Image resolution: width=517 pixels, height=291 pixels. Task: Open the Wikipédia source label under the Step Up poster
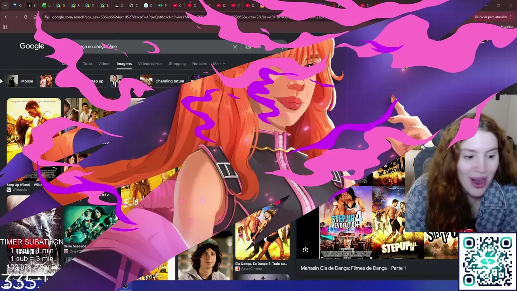[x=20, y=190]
